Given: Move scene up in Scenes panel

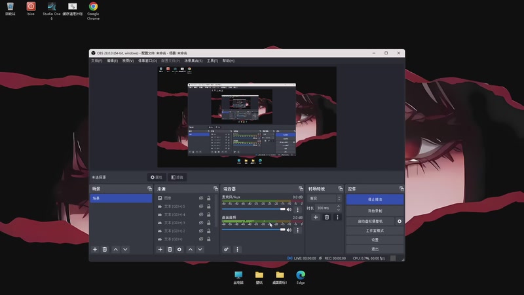Looking at the screenshot, I should [x=116, y=250].
